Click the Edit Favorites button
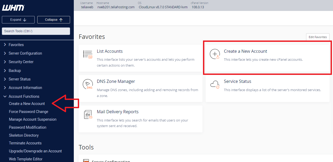Screen dimensions: 333x162 318,37
